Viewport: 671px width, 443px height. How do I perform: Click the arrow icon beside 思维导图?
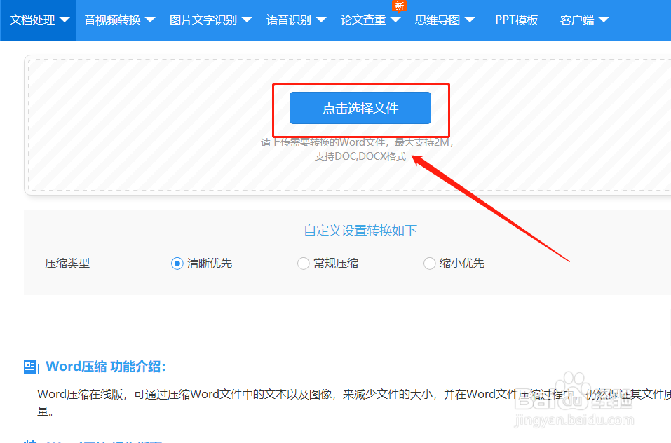click(x=470, y=20)
